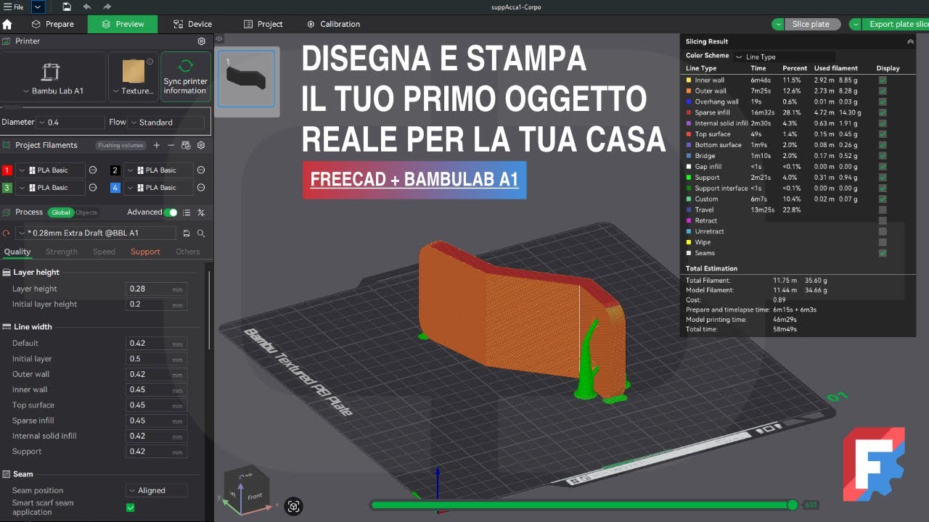Image resolution: width=929 pixels, height=522 pixels.
Task: Click the layer slider green handle
Action: coord(793,505)
